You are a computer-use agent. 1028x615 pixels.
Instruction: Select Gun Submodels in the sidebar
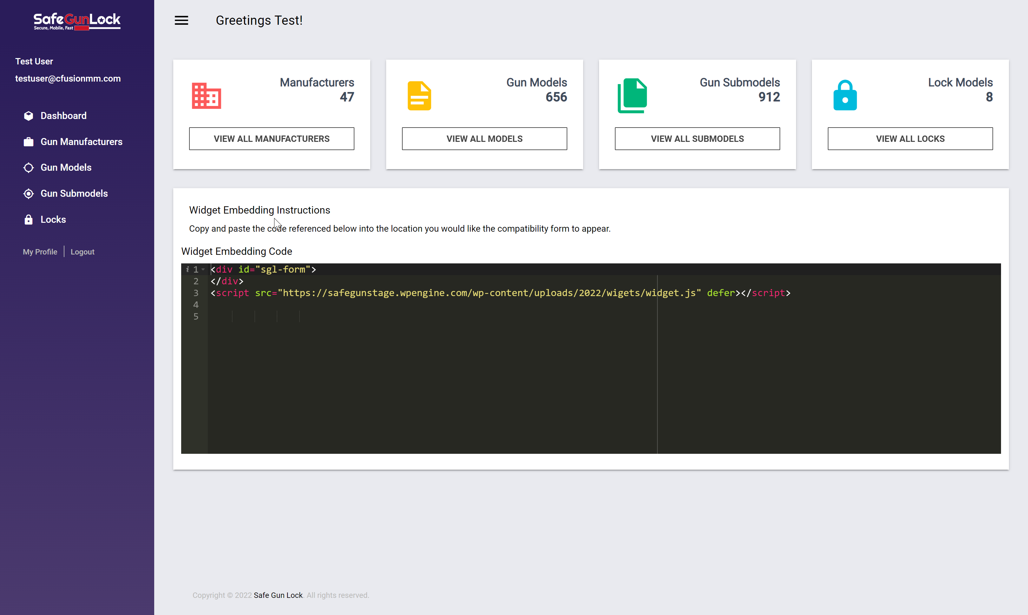[74, 194]
